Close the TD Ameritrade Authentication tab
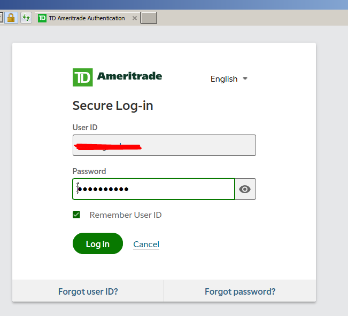348x316 pixels. pyautogui.click(x=135, y=18)
